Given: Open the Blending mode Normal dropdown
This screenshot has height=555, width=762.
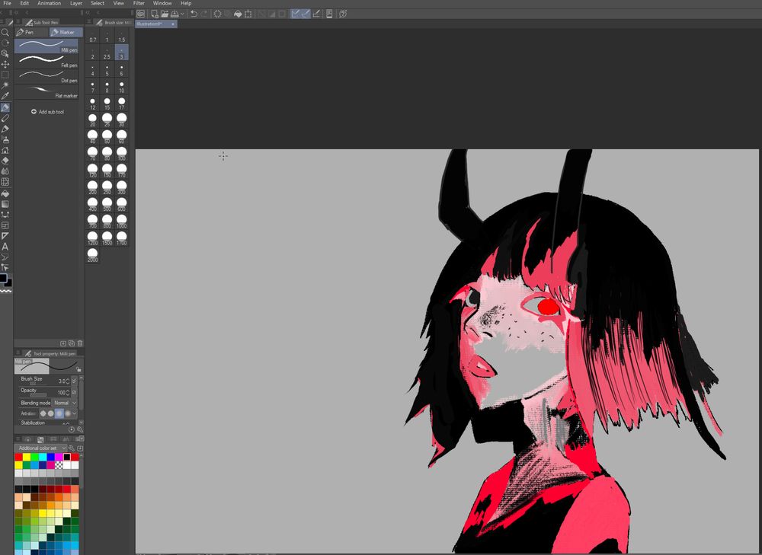Looking at the screenshot, I should point(65,403).
